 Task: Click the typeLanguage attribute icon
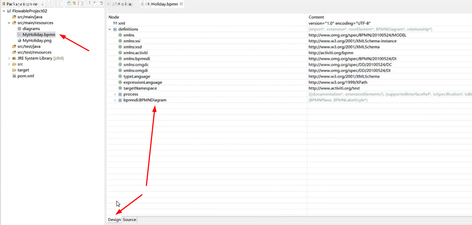(x=120, y=76)
